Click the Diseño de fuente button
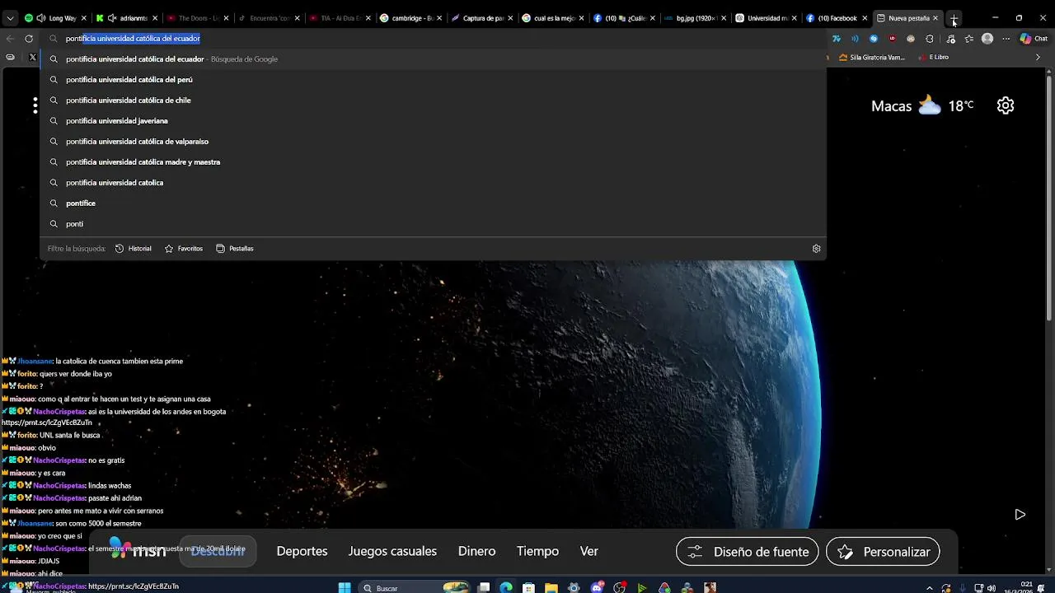Image resolution: width=1055 pixels, height=593 pixels. [x=748, y=552]
